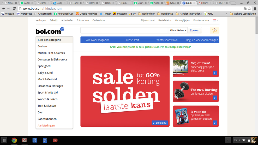Screen dimensions: 258x145
Task: Open Frisse start menu item
Action: [x=133, y=40]
